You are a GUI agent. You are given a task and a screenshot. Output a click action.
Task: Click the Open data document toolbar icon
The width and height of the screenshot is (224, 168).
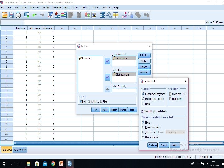click(5, 15)
